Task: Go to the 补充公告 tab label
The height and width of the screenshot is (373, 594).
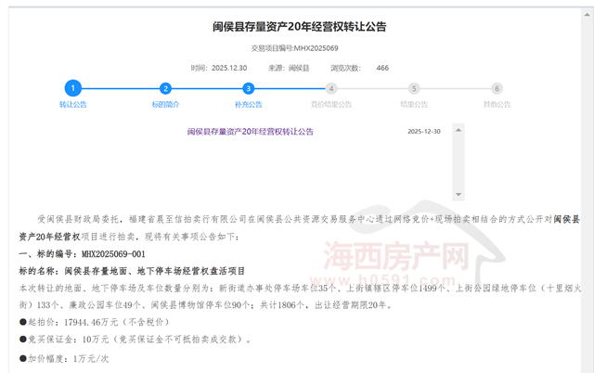Action: [x=248, y=105]
